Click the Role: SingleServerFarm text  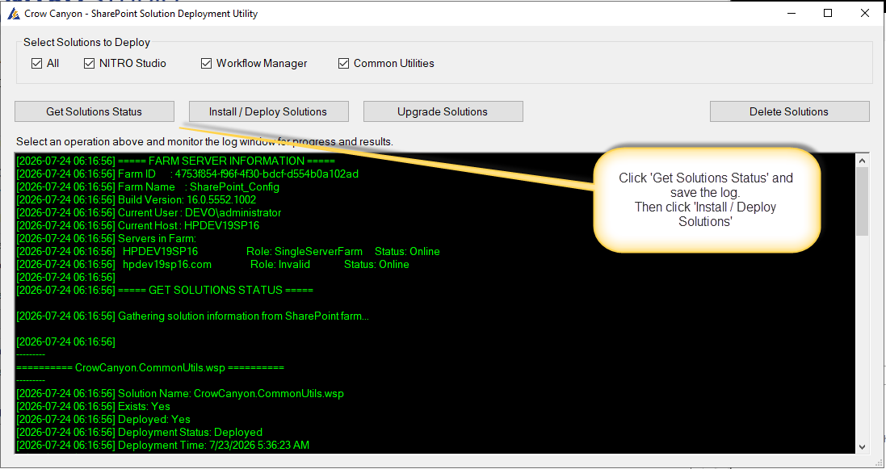coord(304,252)
